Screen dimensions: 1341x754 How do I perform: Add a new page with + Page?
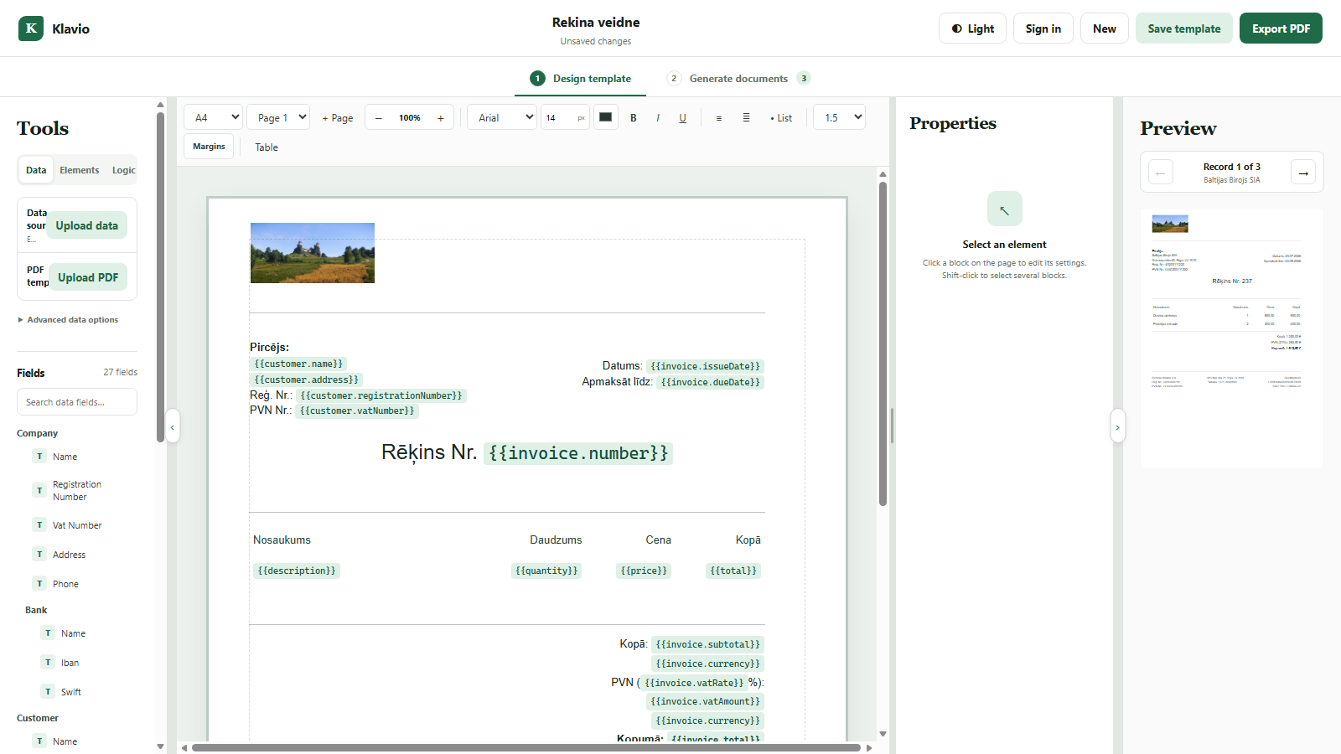(338, 118)
